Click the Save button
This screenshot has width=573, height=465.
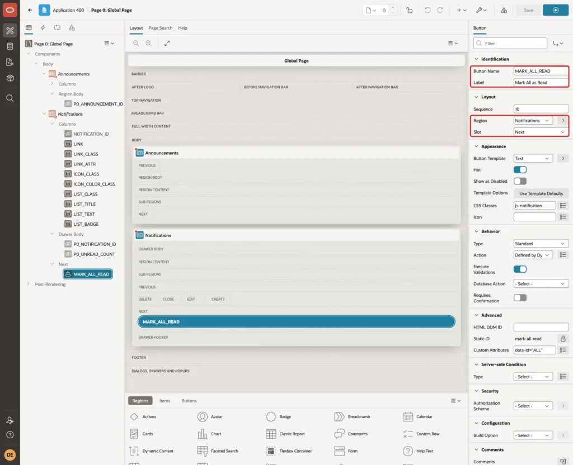[x=528, y=10]
